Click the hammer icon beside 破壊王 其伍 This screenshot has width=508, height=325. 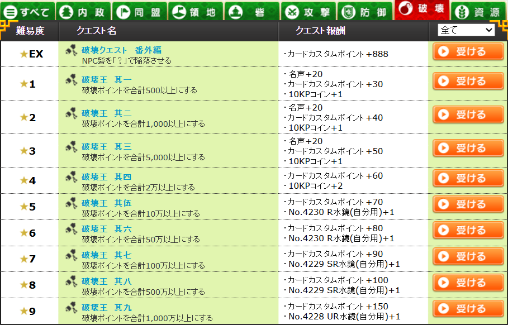click(x=72, y=203)
